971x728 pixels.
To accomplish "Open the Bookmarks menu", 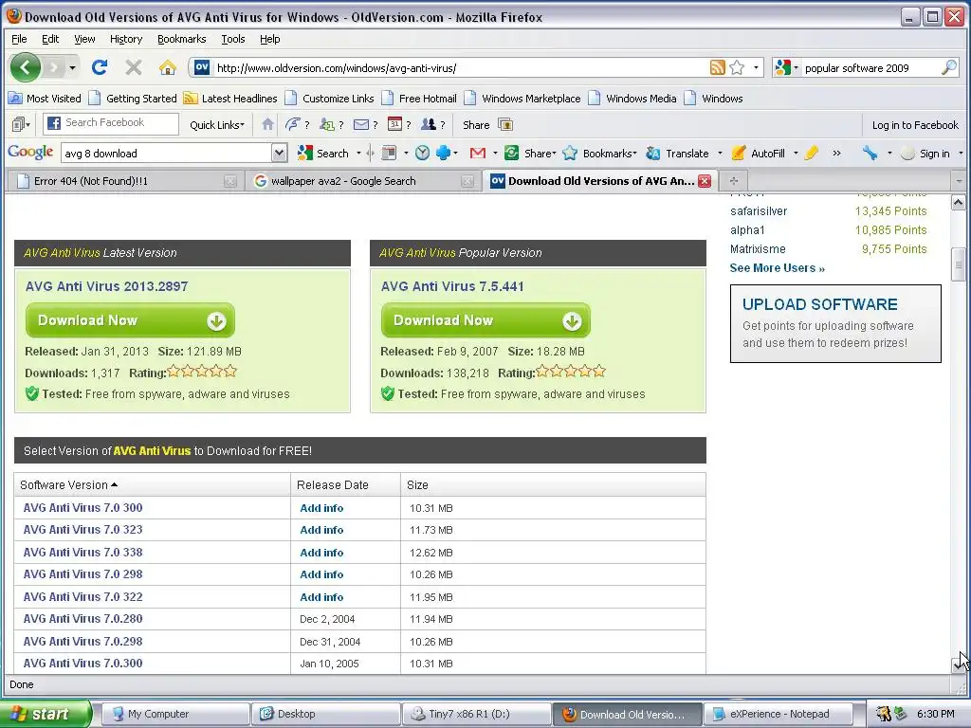I will pyautogui.click(x=181, y=39).
